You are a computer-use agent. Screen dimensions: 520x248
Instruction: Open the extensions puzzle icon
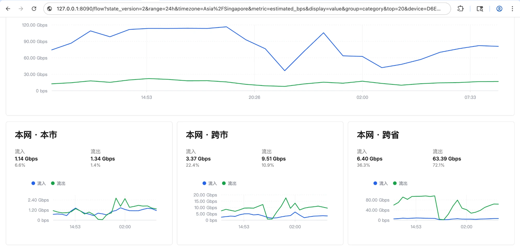coord(460,9)
